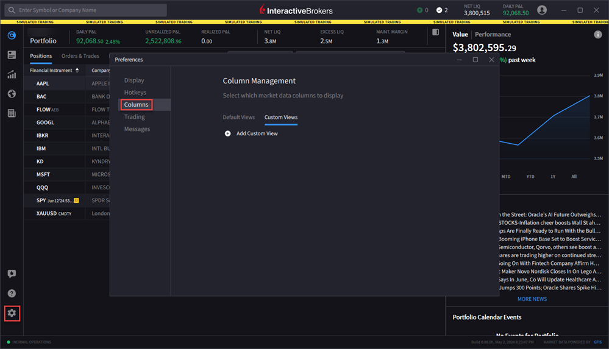The height and width of the screenshot is (349, 609).
Task: Close the Preferences dialog
Action: click(492, 60)
